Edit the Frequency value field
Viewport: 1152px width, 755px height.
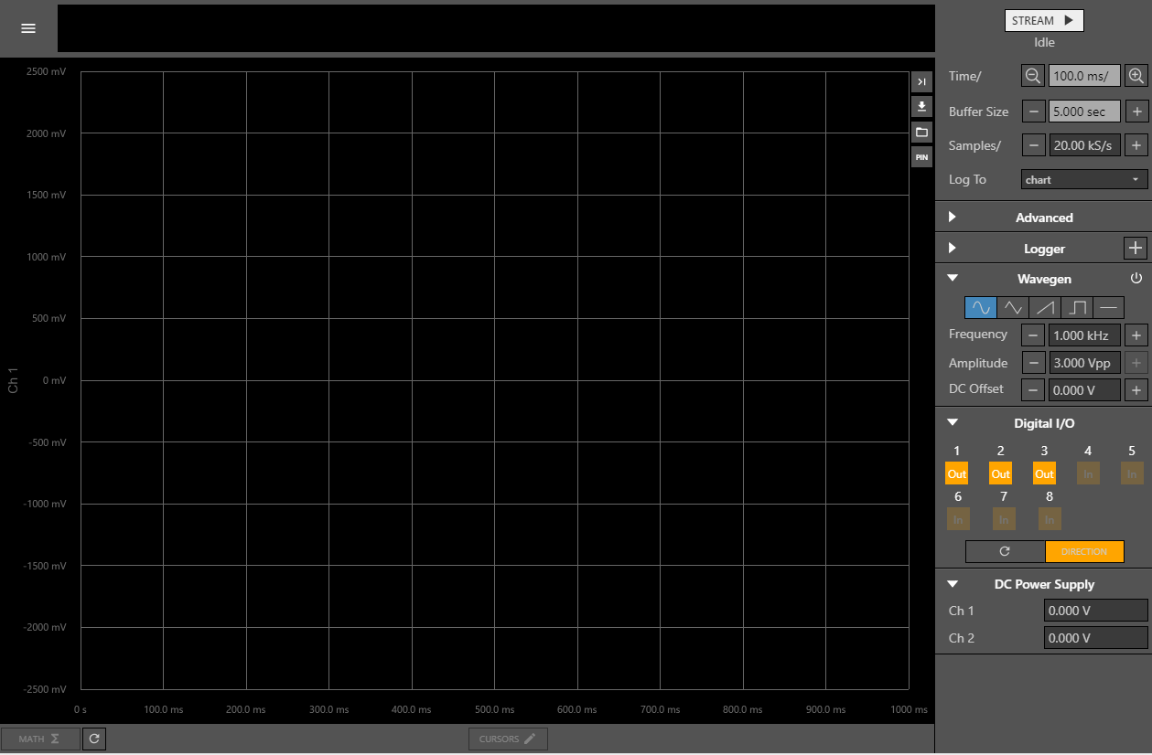click(1084, 335)
